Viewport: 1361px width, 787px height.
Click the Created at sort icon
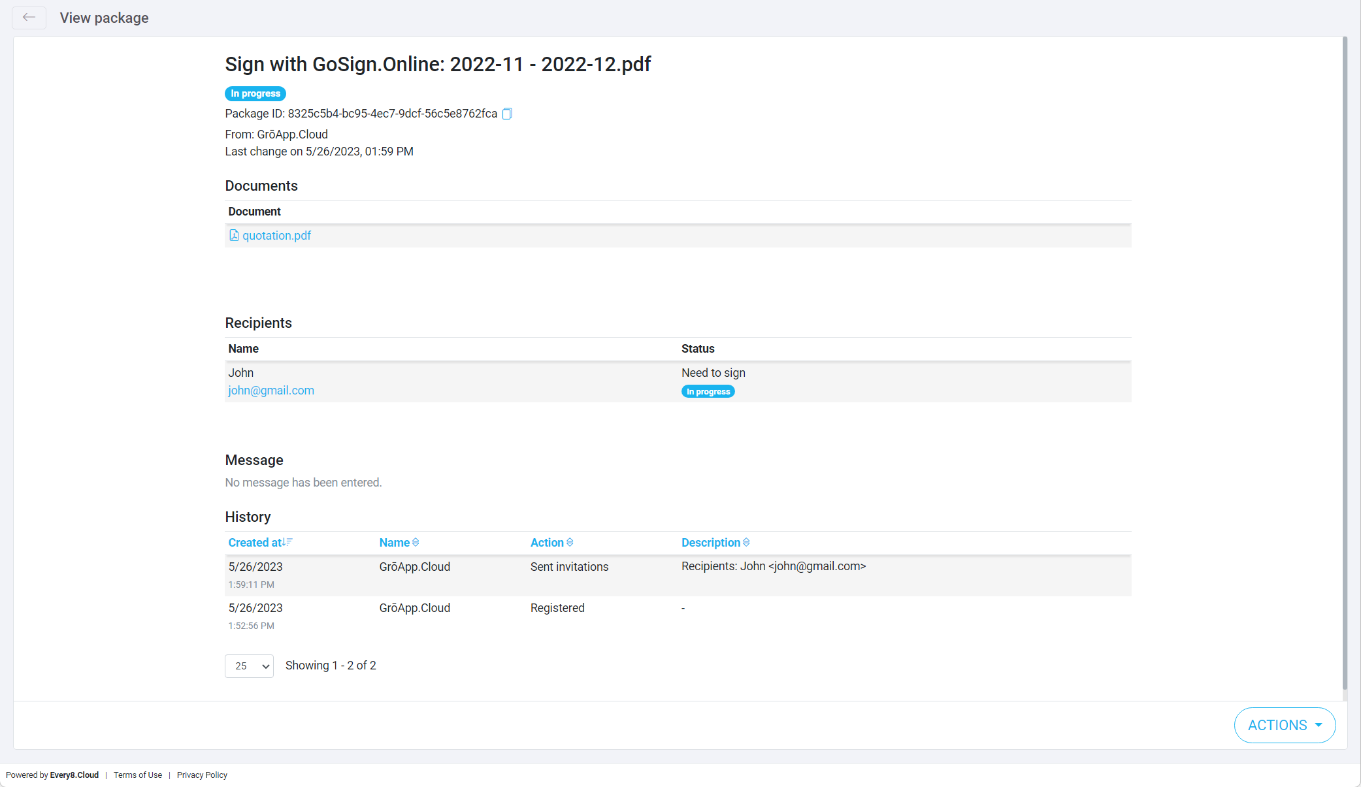(x=287, y=542)
